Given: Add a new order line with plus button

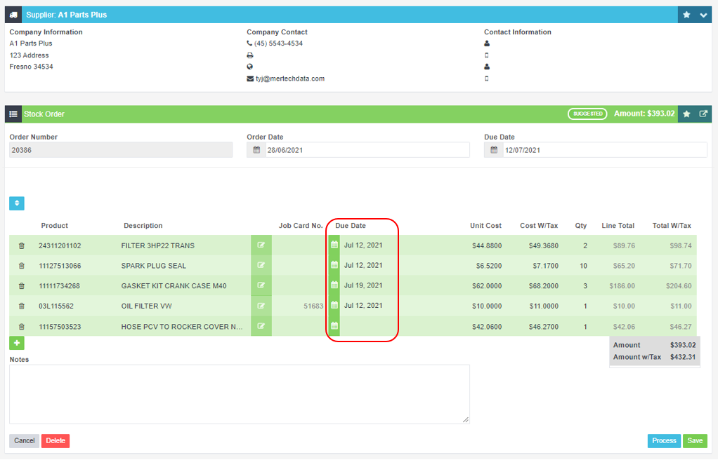Looking at the screenshot, I should point(17,343).
